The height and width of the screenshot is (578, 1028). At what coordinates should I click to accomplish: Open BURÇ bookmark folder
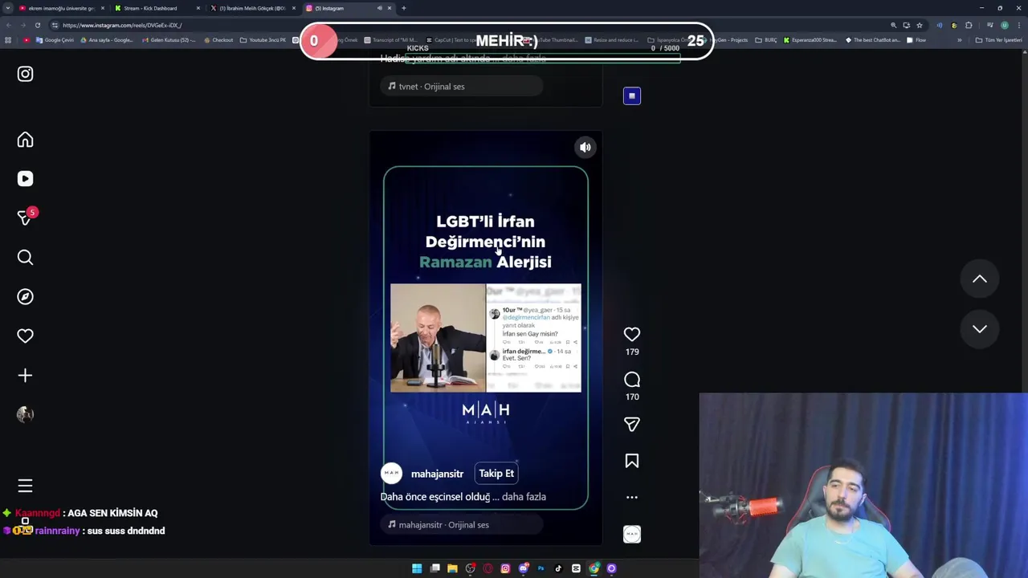click(766, 40)
